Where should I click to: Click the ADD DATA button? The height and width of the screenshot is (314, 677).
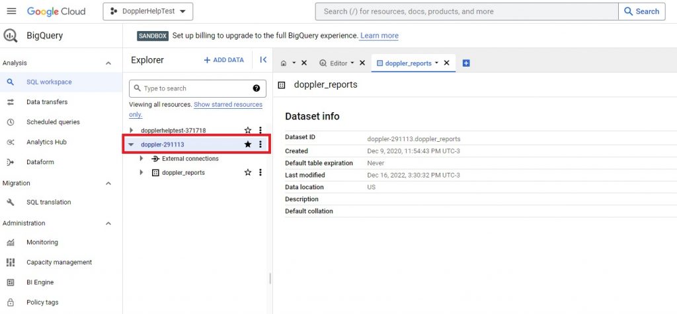223,60
